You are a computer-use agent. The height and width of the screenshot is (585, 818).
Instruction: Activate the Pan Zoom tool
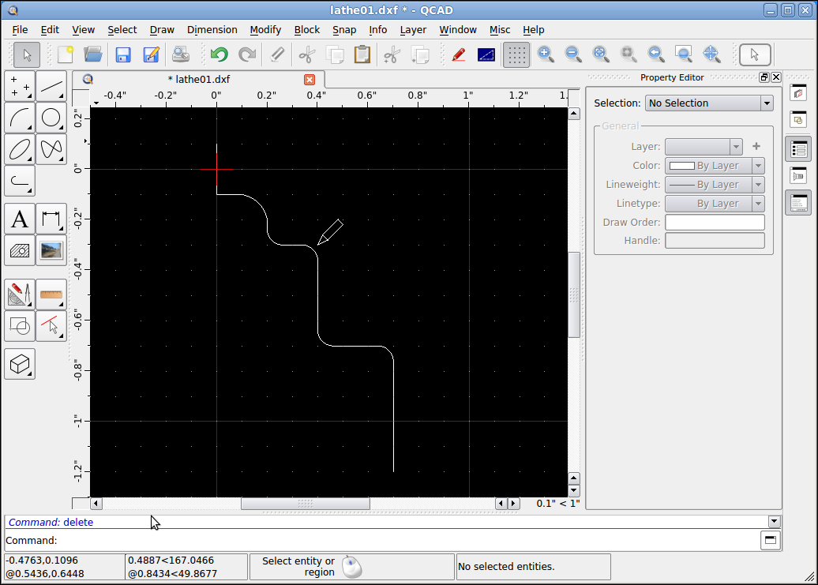tap(711, 54)
